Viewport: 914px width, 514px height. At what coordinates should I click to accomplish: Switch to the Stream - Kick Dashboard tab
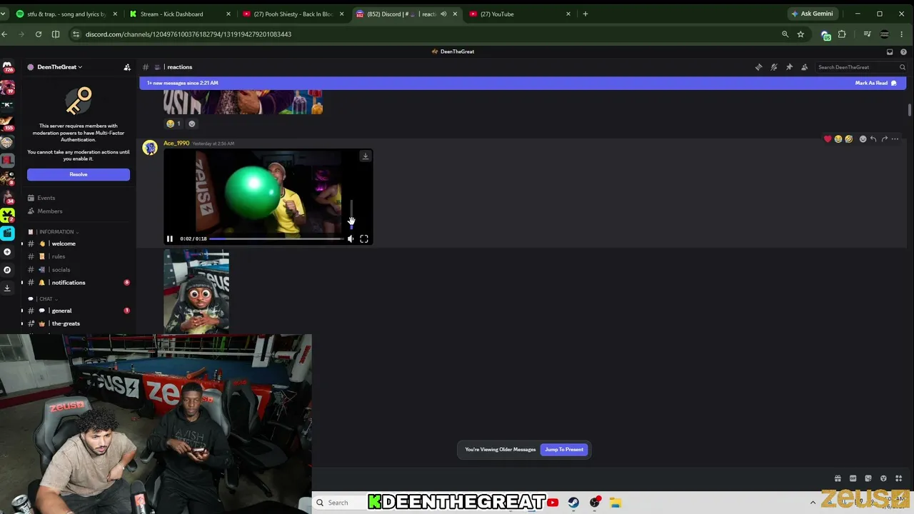point(179,14)
